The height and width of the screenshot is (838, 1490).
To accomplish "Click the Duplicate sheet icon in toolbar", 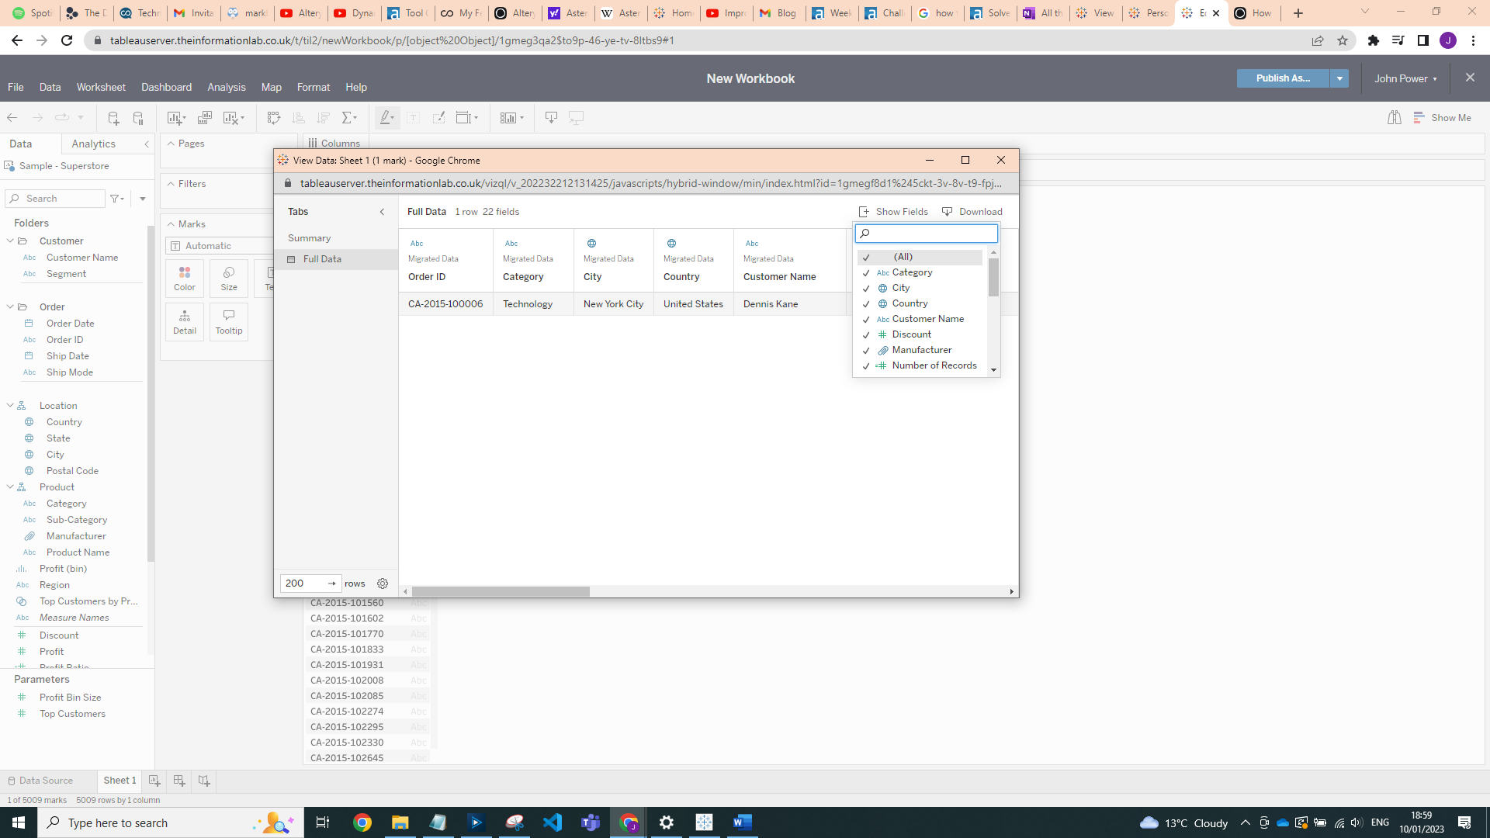I will click(205, 118).
